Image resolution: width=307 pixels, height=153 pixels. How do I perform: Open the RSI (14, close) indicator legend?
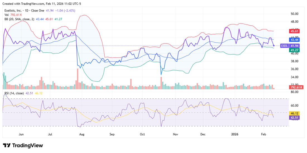pos(13,93)
